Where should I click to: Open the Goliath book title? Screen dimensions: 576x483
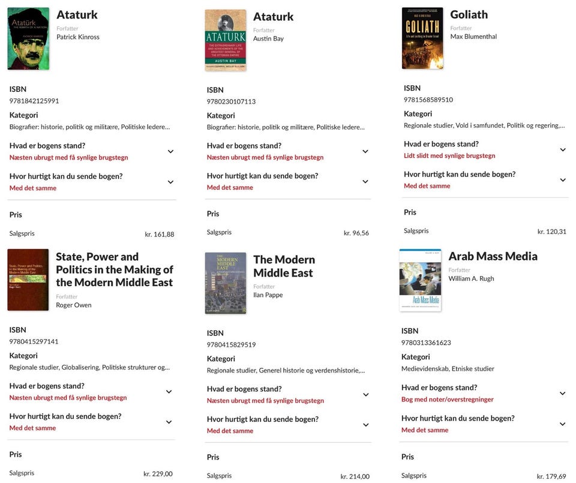click(x=469, y=15)
